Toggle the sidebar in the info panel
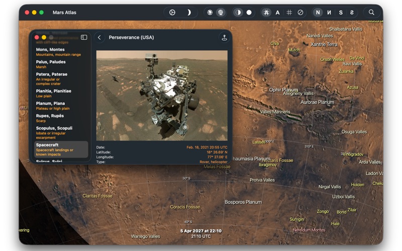This screenshot has width=402, height=251. point(84,37)
